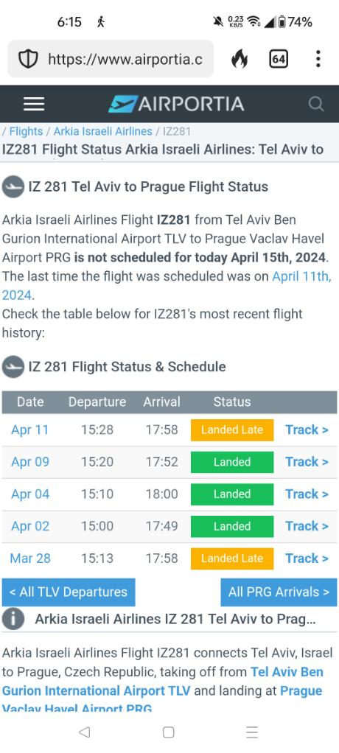Tap the search magnifier icon
This screenshot has width=339, height=753.
[x=315, y=104]
